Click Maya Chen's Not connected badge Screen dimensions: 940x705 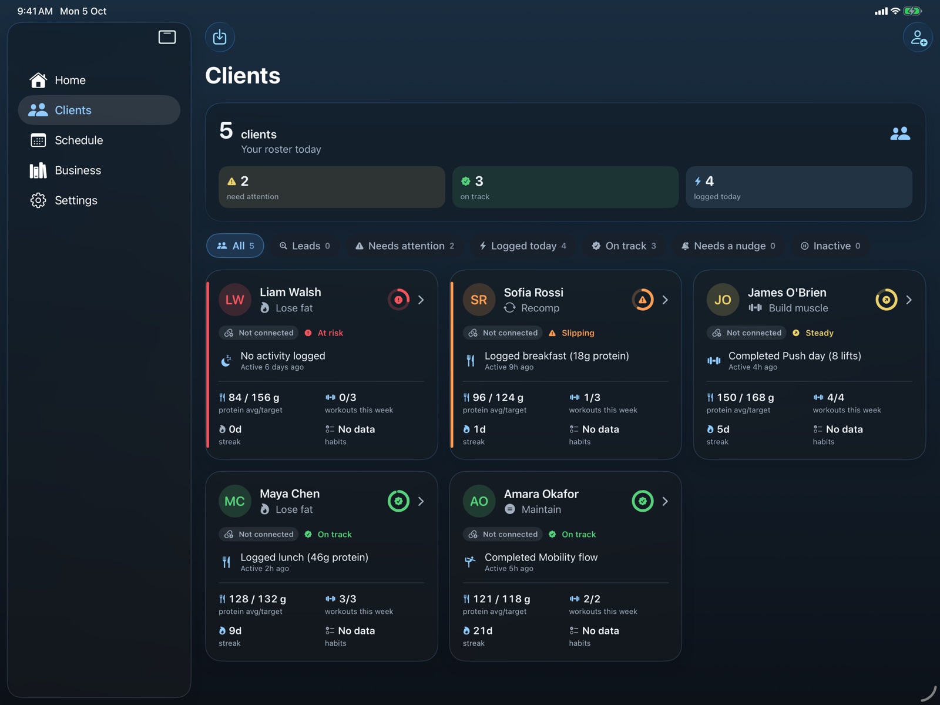[259, 534]
